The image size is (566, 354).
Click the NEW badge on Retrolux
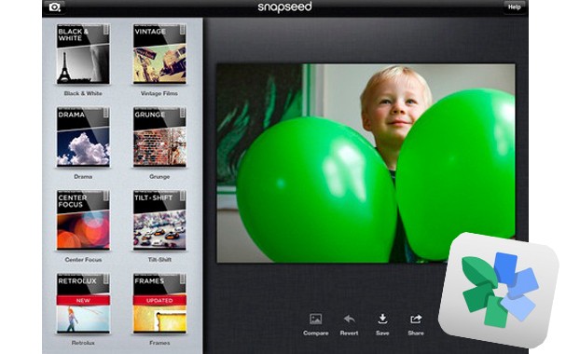pos(83,300)
